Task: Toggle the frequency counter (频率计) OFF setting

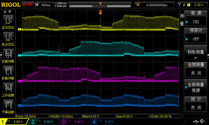Action: coord(196,39)
